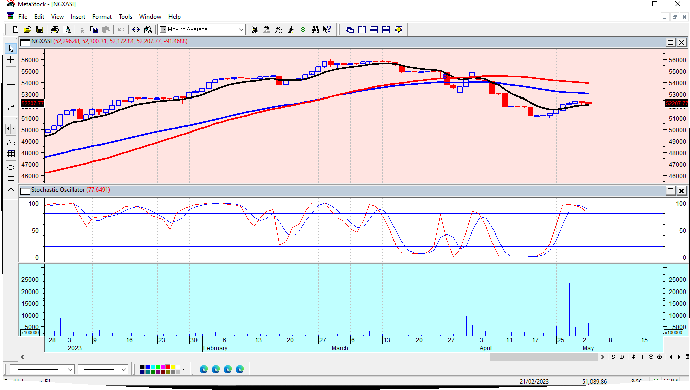Click the Cut scissors icon
Screen dimensions: 690x390
pyautogui.click(x=82, y=30)
